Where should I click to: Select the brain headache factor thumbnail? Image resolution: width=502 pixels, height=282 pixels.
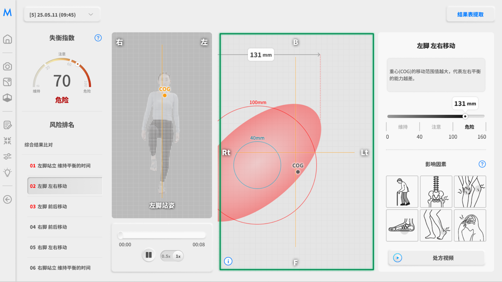coord(470,225)
